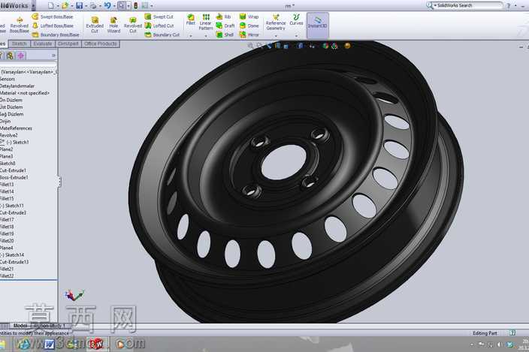Switch to the Model bottom tab
Viewport: 529px width, 352px height.
(x=20, y=326)
